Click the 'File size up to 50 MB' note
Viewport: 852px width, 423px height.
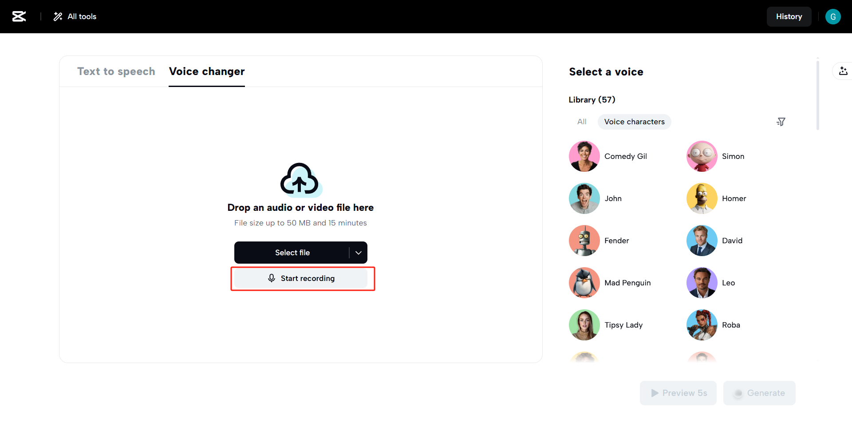[300, 223]
